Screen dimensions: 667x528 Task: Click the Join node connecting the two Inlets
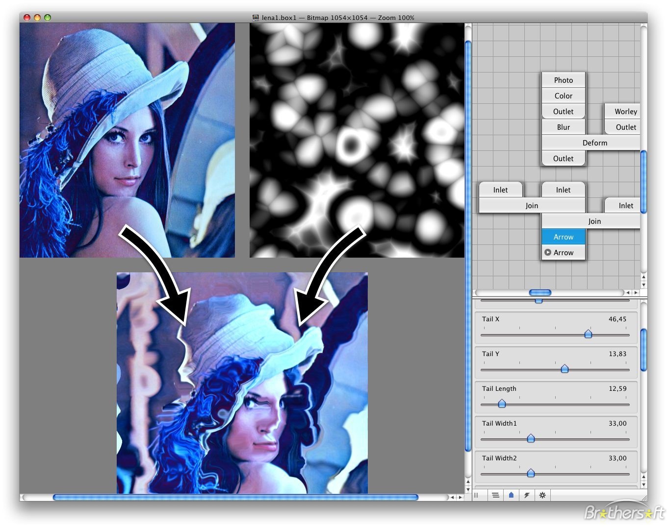532,205
